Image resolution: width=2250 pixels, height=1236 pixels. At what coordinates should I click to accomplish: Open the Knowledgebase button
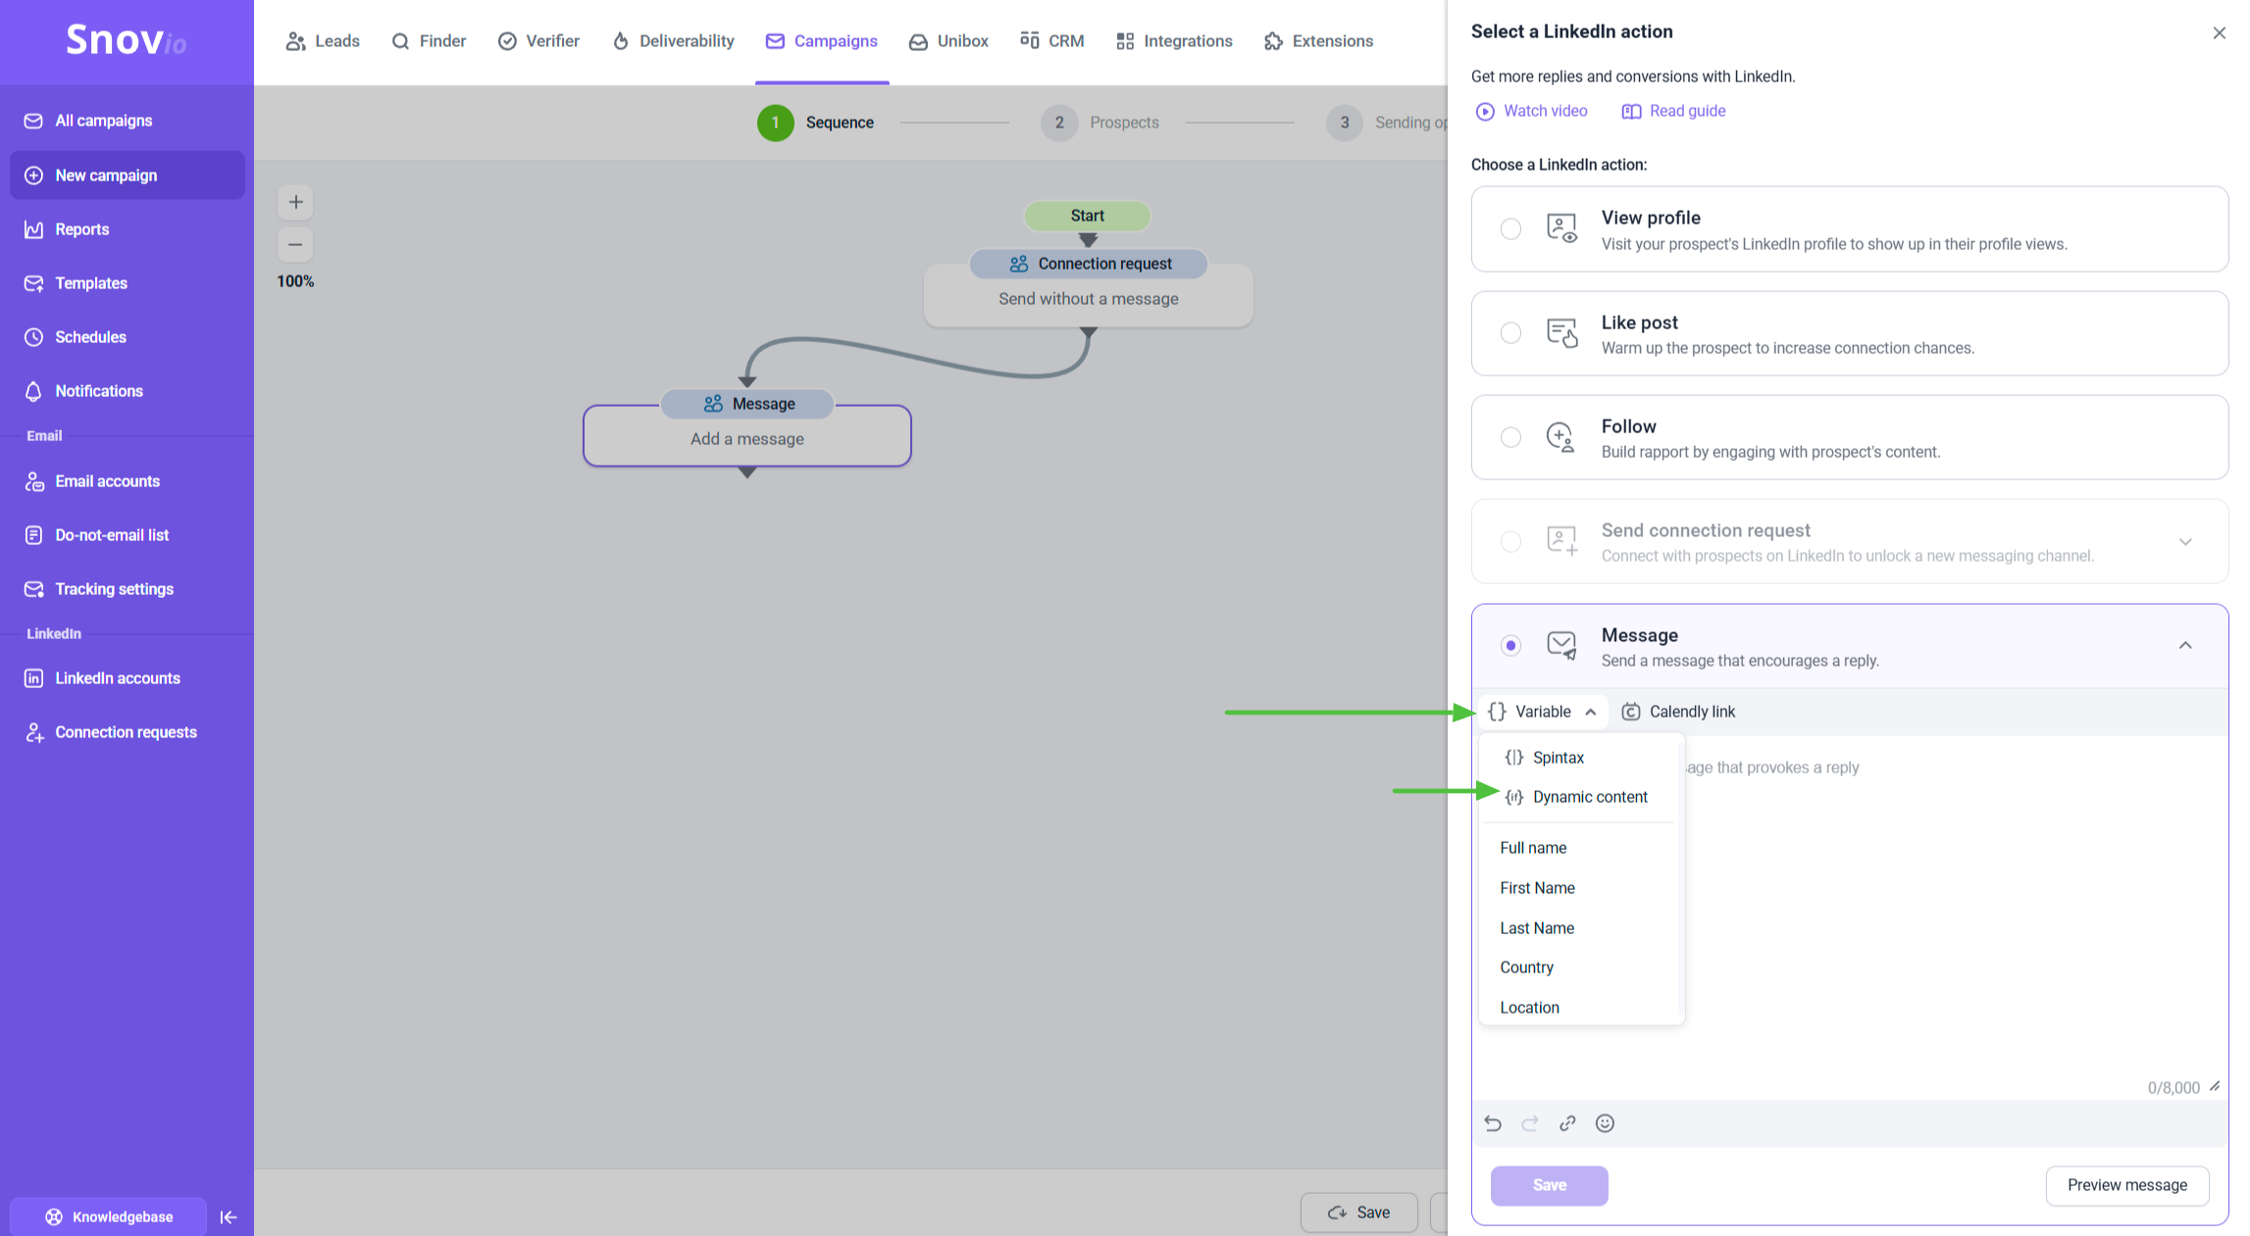(x=109, y=1216)
